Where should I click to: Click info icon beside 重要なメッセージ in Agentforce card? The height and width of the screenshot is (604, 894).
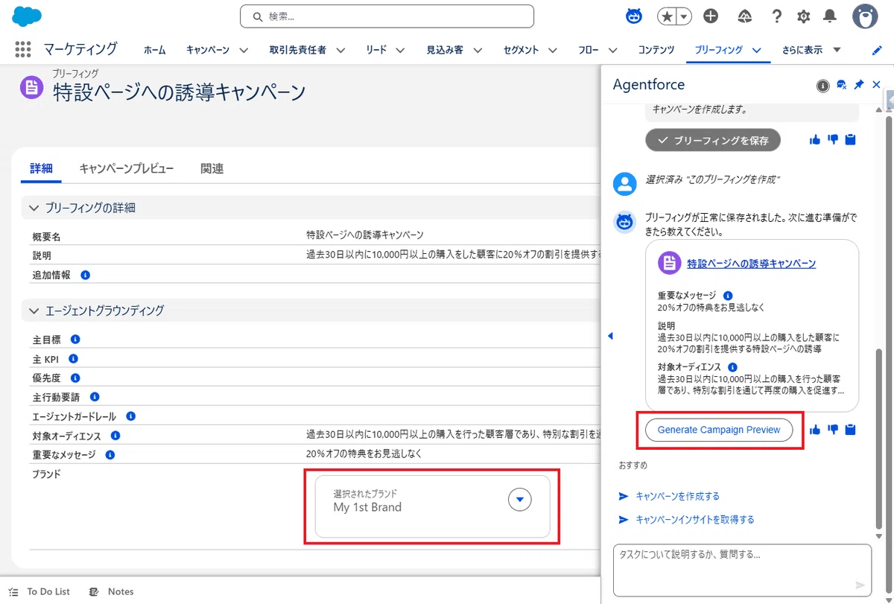[728, 296]
